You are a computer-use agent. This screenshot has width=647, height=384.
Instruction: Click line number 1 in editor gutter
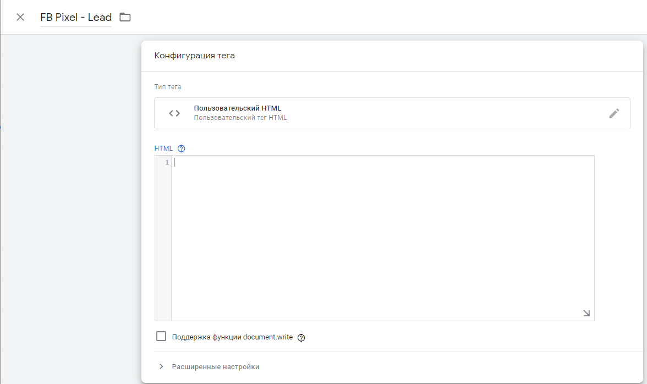click(167, 162)
